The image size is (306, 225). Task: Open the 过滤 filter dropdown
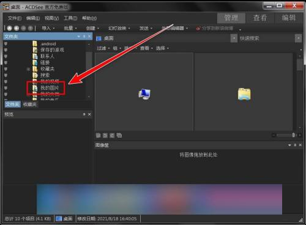pyautogui.click(x=103, y=48)
